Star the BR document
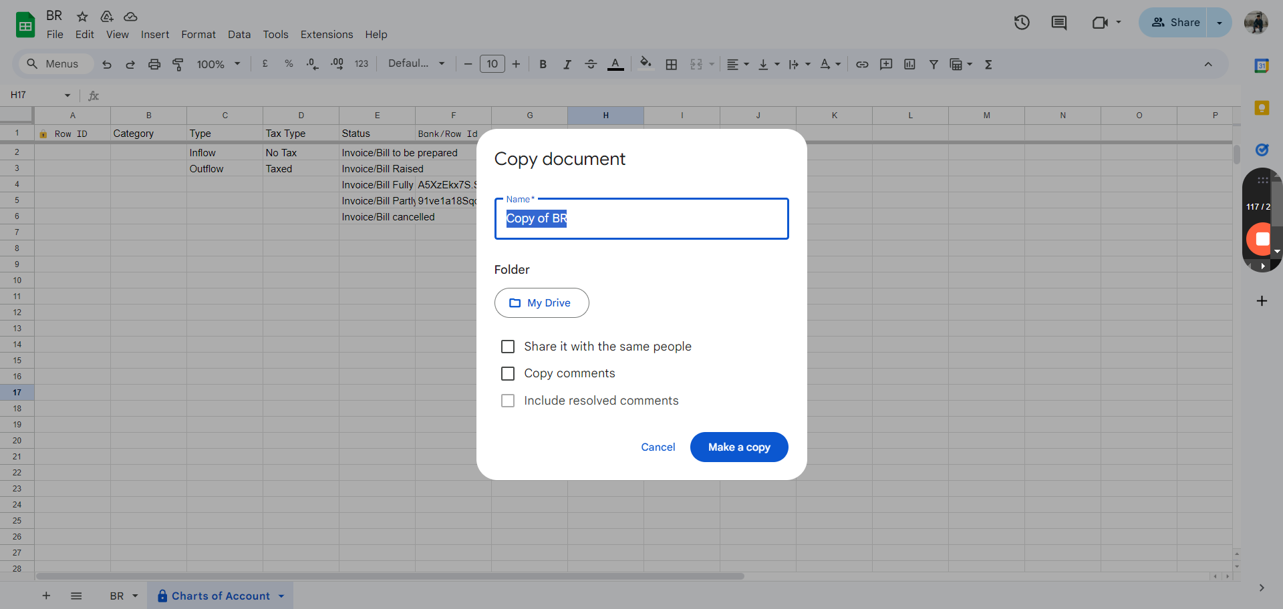1283x609 pixels. click(82, 17)
